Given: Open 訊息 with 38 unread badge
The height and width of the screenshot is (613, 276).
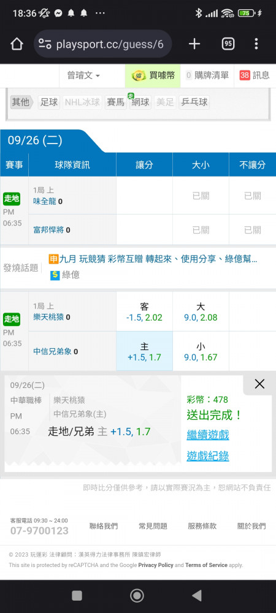Looking at the screenshot, I should pyautogui.click(x=255, y=75).
